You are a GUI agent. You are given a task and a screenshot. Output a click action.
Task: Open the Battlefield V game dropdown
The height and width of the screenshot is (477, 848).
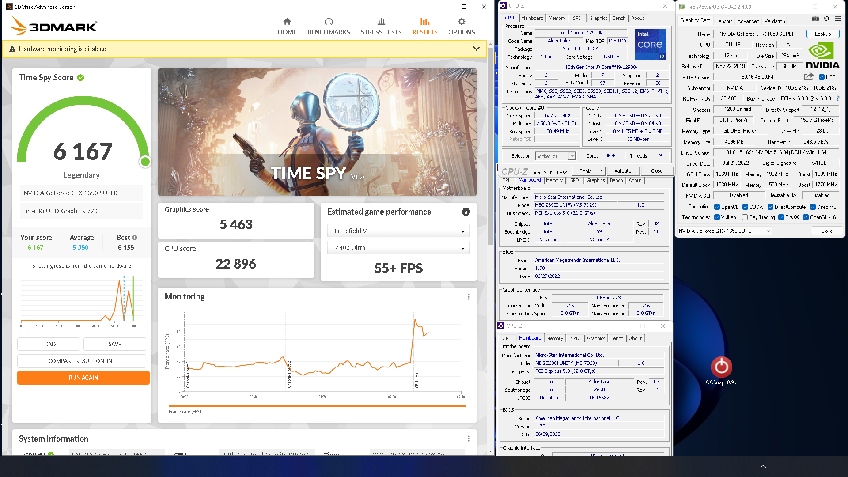click(398, 231)
